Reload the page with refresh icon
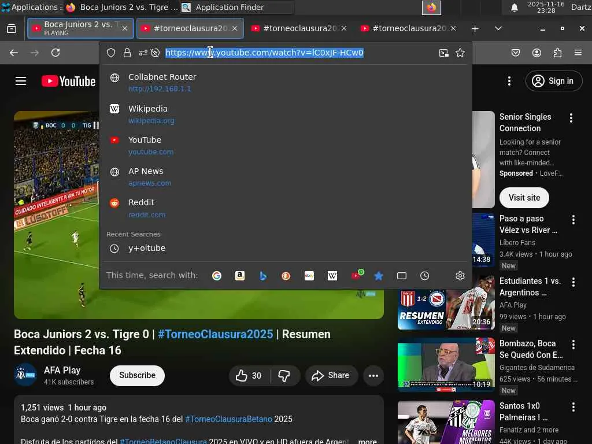The width and height of the screenshot is (592, 444). point(55,53)
